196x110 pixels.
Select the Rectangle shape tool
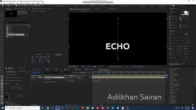22,6
